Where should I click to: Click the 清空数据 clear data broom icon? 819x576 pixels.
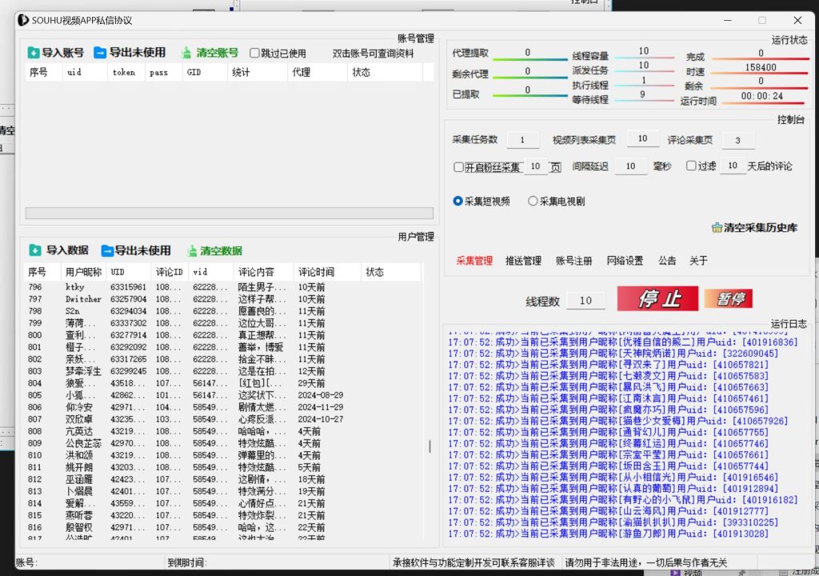coord(192,250)
